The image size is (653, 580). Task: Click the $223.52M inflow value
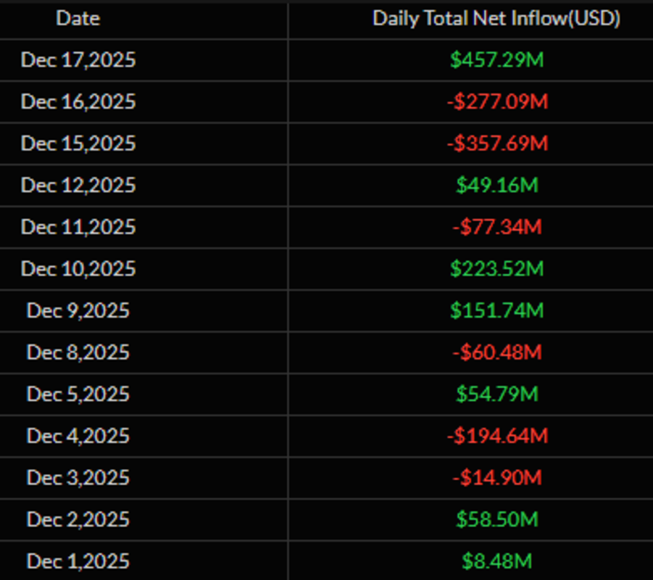[496, 269]
